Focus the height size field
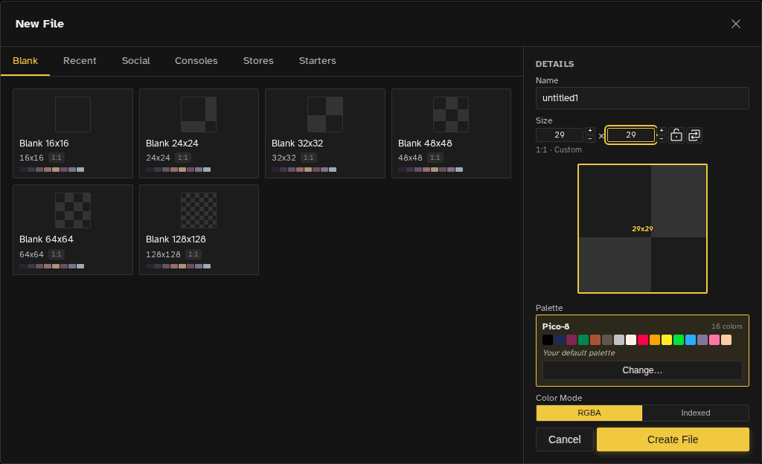Viewport: 762px width, 464px height. [631, 135]
